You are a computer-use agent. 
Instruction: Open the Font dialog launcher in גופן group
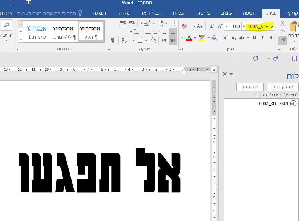(181, 49)
